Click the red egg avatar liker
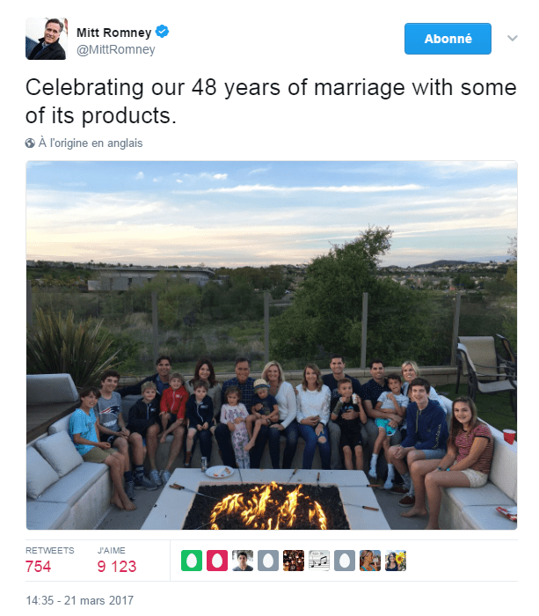 217,561
